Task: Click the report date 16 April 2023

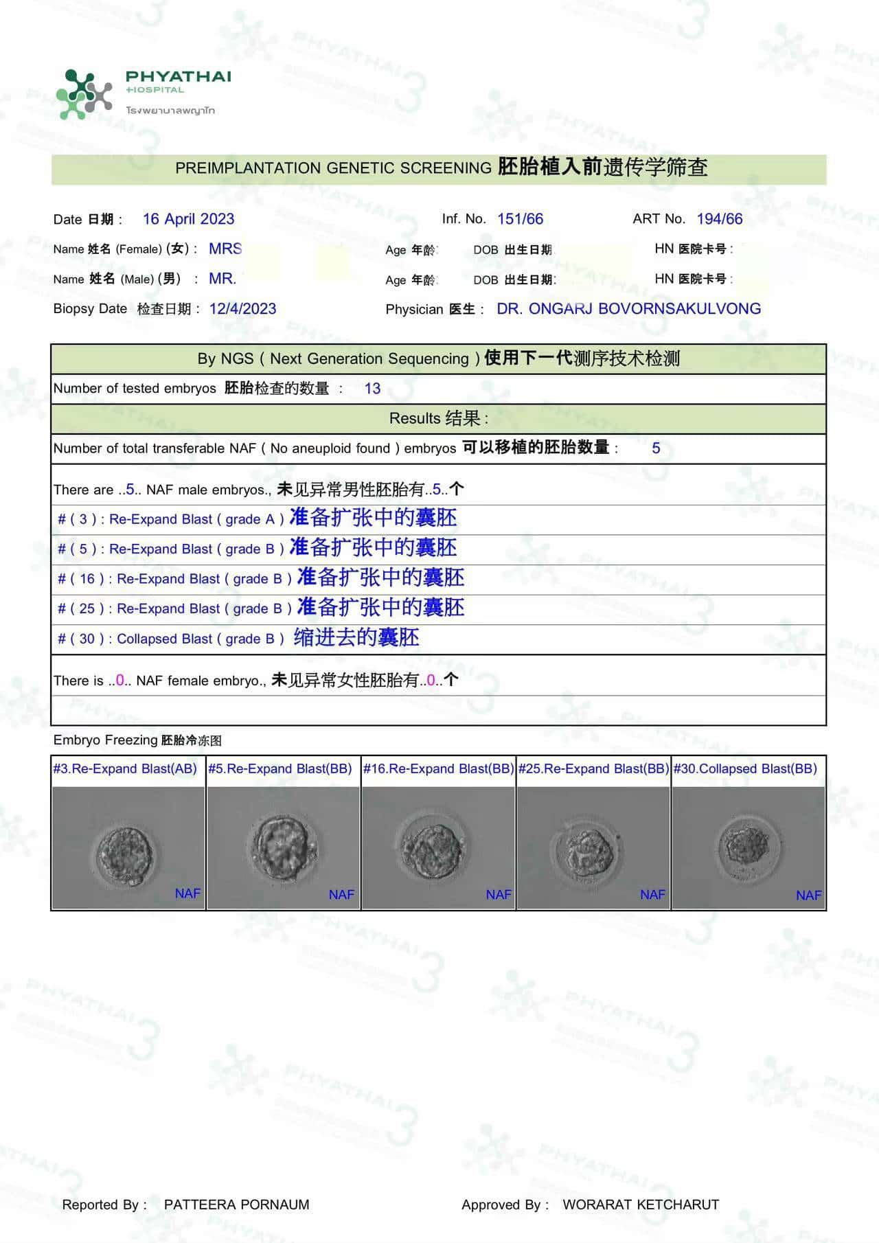Action: click(x=188, y=219)
